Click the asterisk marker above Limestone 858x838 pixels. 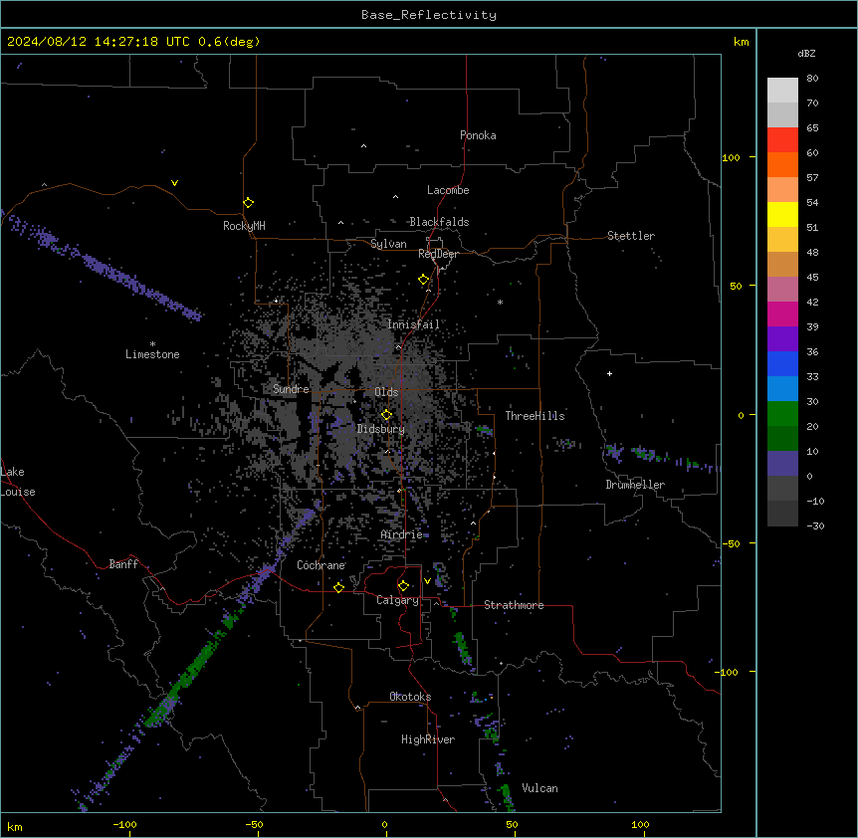tap(152, 343)
